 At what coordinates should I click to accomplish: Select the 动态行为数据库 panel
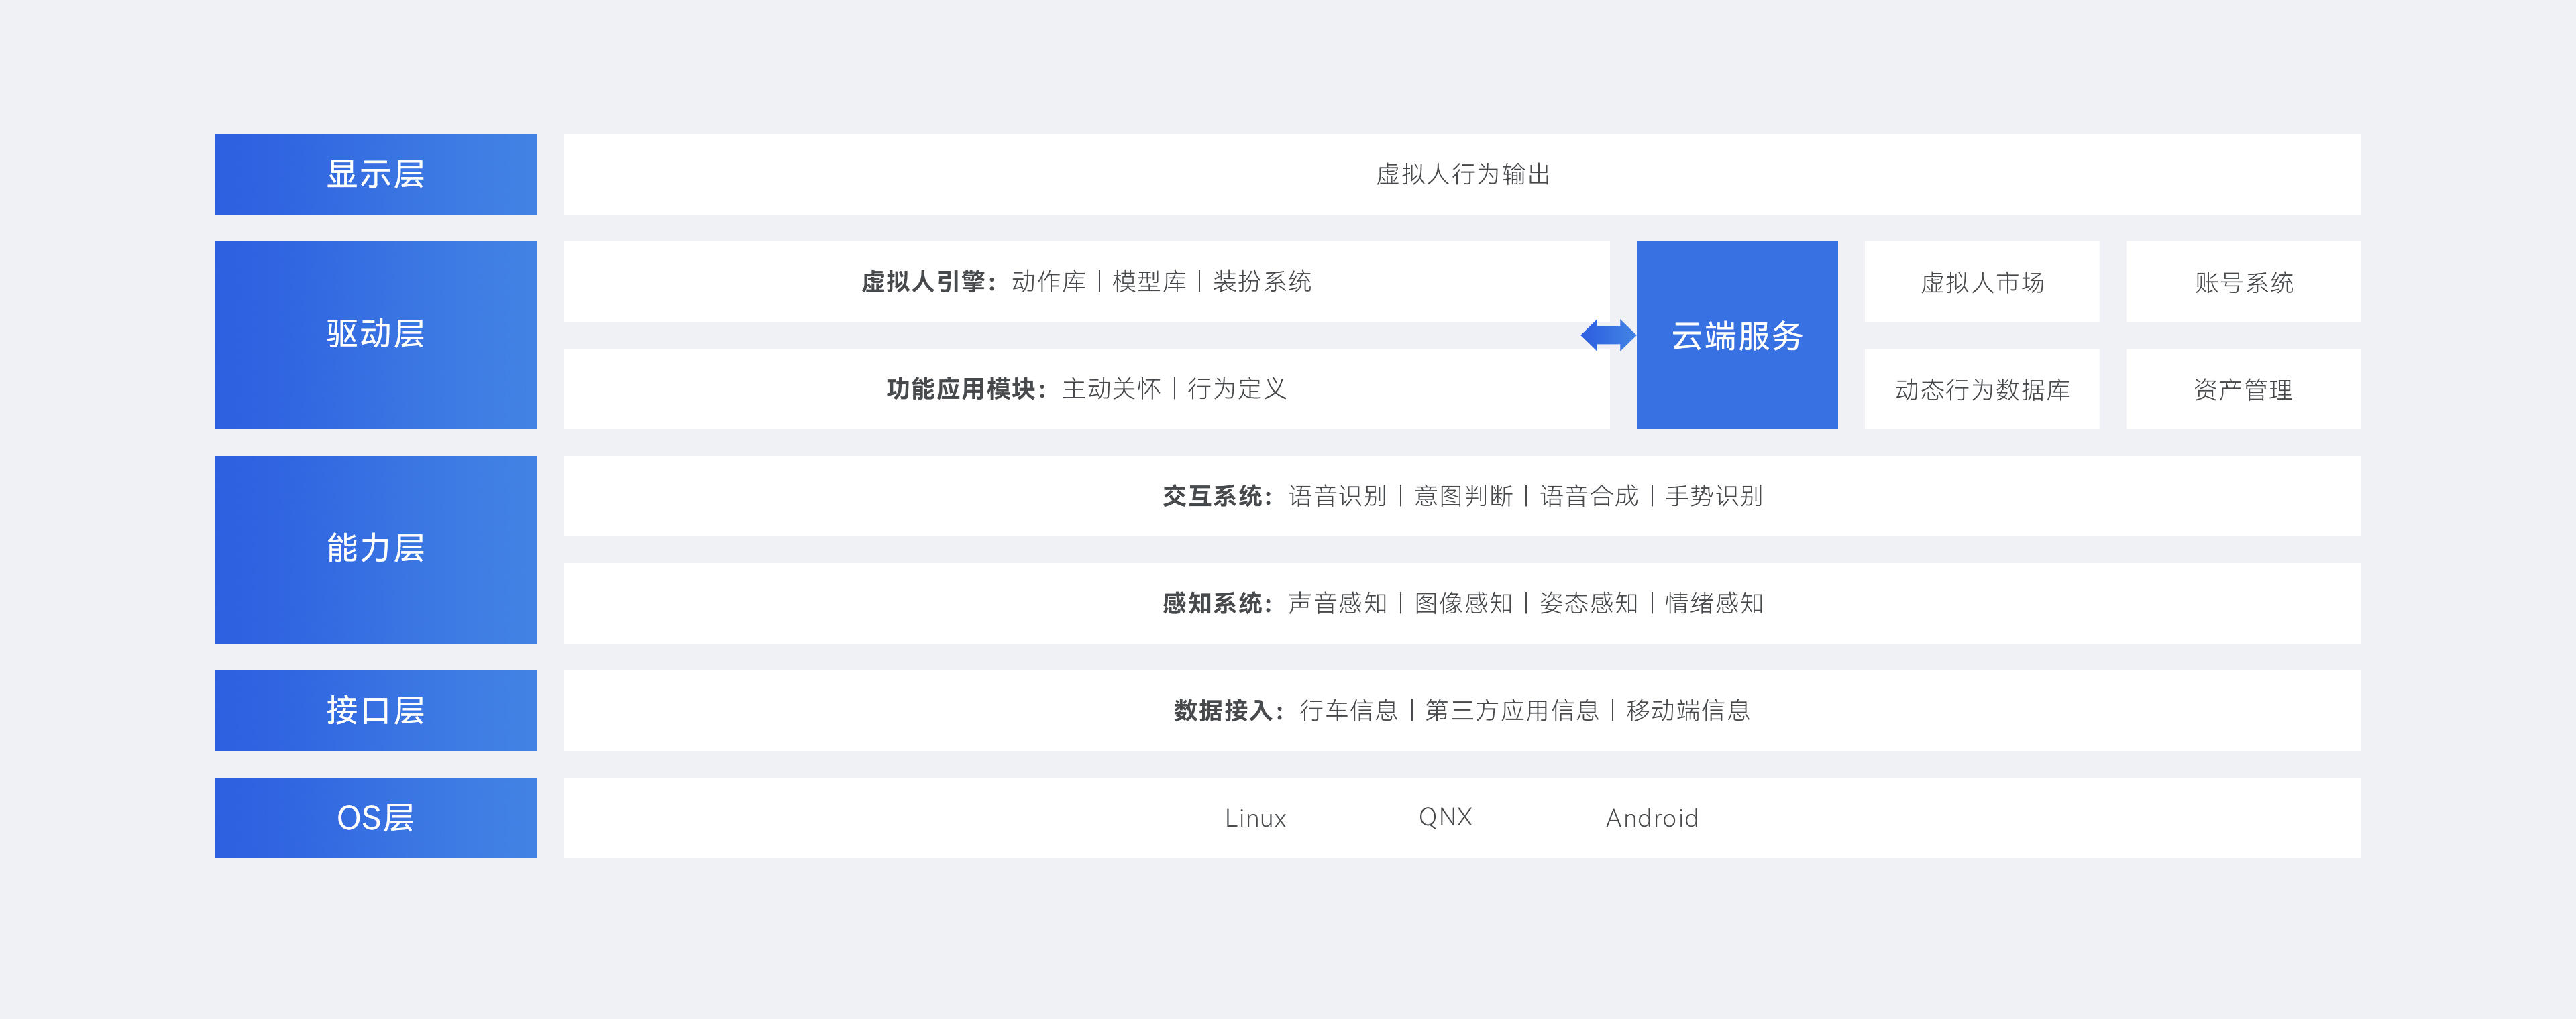click(1982, 391)
